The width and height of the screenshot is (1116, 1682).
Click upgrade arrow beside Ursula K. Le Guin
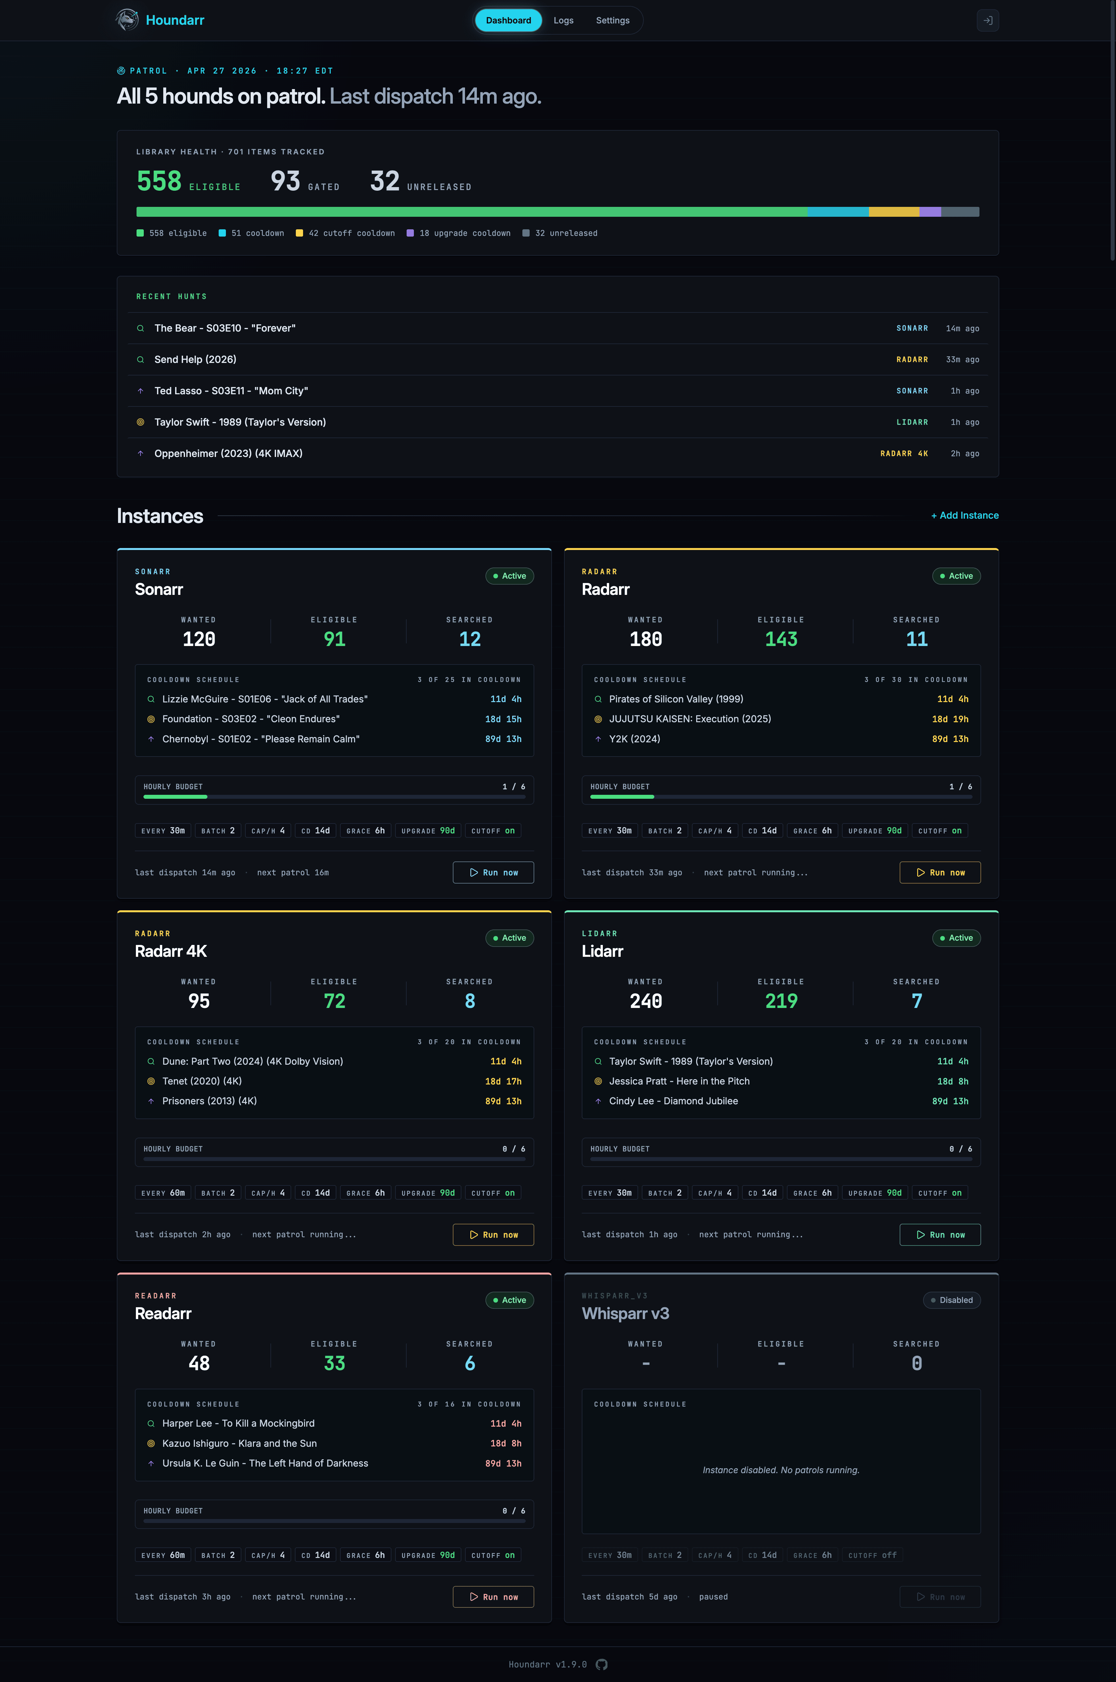(x=151, y=1463)
